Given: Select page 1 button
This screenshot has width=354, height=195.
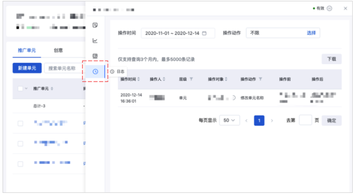Looking at the screenshot, I should [259, 121].
